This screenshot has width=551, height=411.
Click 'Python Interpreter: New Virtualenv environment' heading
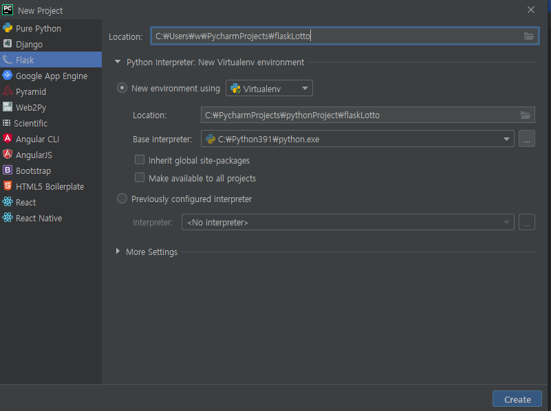[x=215, y=62]
